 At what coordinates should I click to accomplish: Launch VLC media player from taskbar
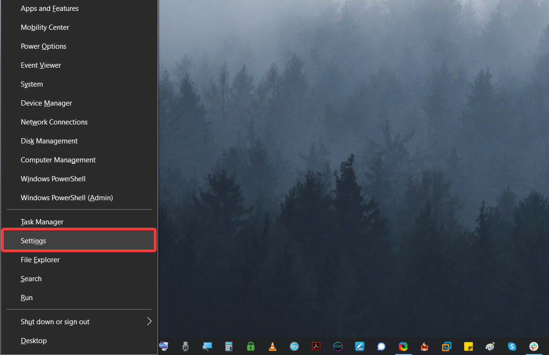pyautogui.click(x=273, y=346)
